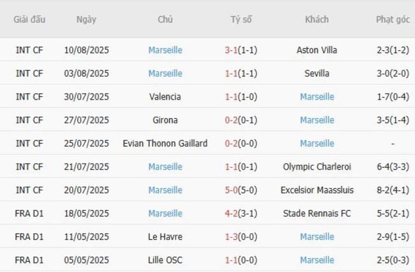Open Marseille link versus Stade Rennais FC
415x272 pixels.
point(165,213)
